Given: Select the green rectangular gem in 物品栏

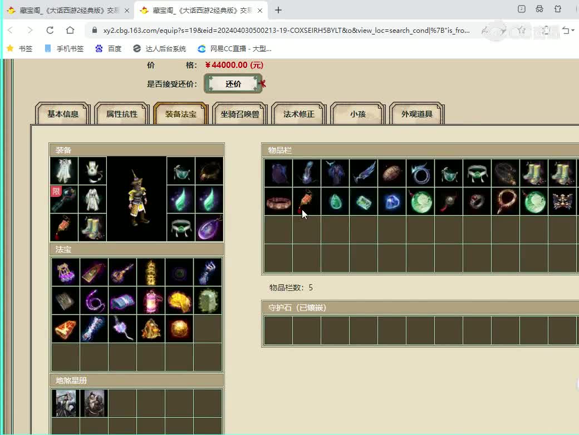Looking at the screenshot, I should 364,201.
